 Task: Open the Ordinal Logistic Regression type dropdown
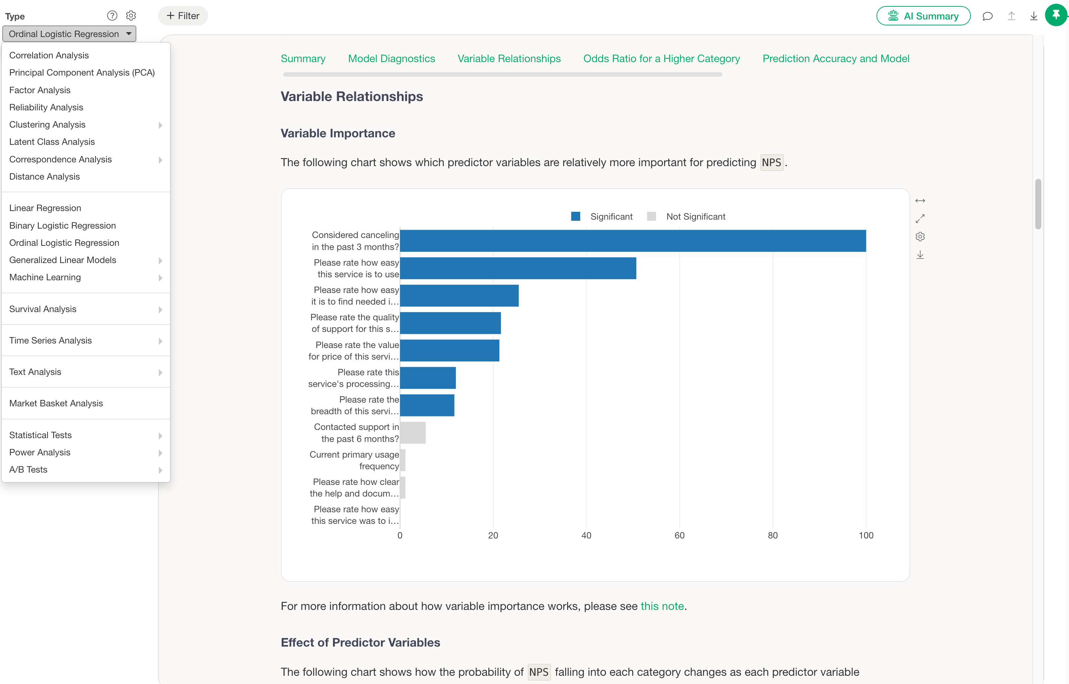click(69, 34)
